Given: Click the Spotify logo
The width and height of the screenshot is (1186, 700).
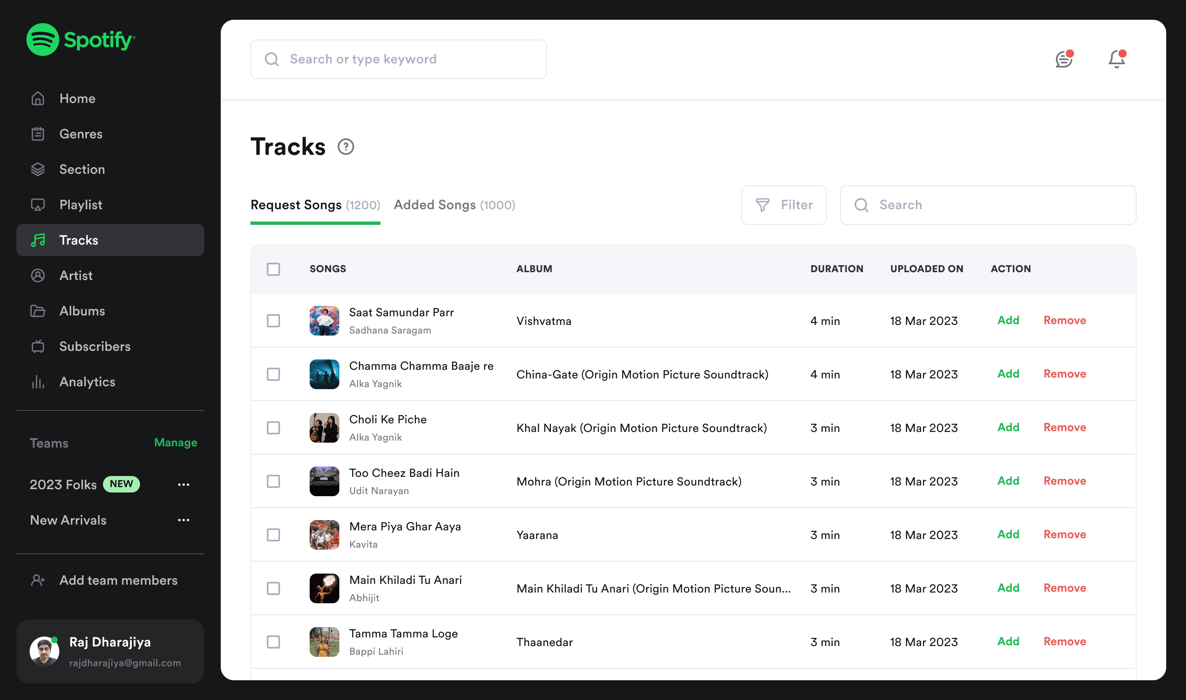Looking at the screenshot, I should (x=81, y=40).
